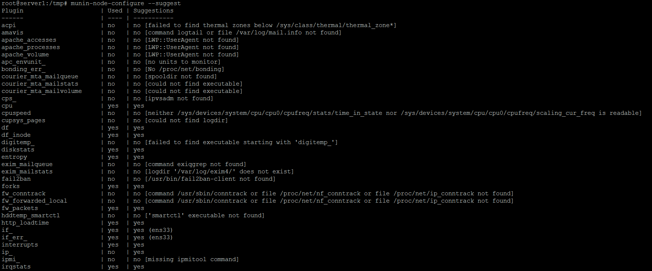This screenshot has height=271, width=652.
Task: Click the '[missing ipmitool command]' message
Action: (192, 259)
